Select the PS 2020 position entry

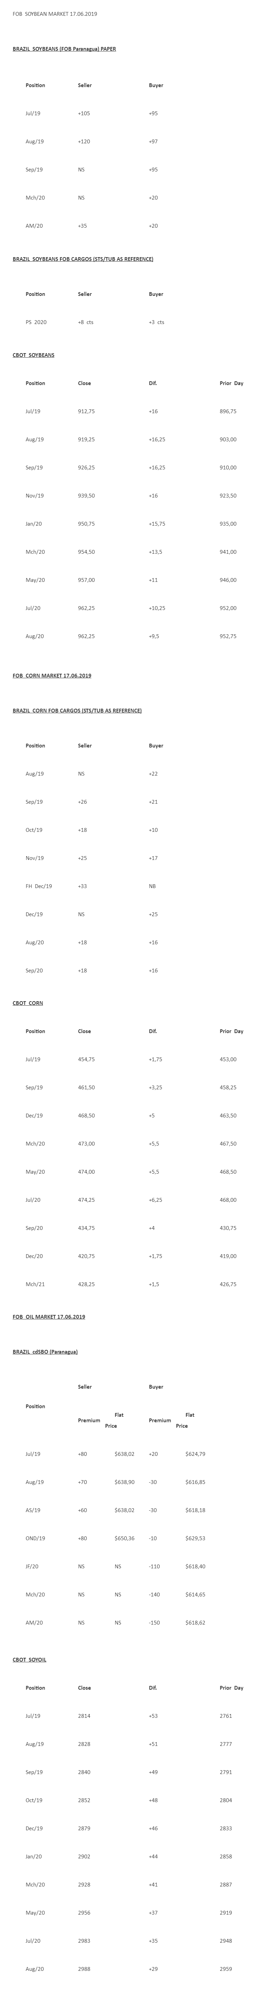click(x=36, y=322)
